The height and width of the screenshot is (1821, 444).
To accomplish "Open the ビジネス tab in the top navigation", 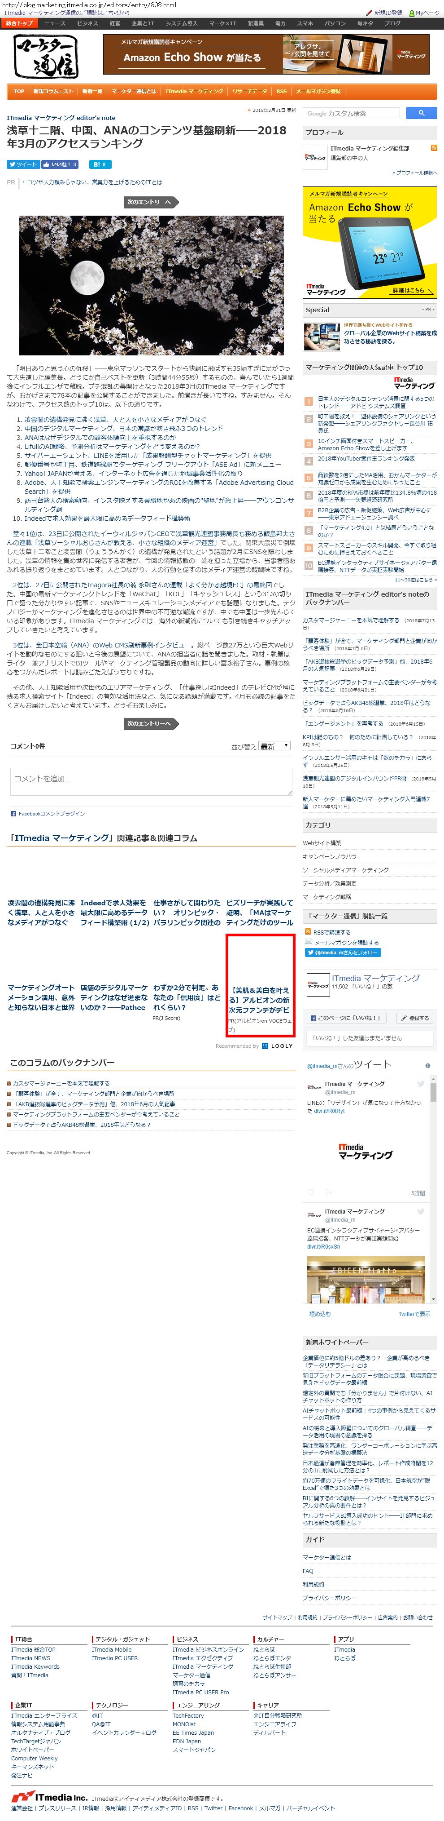I will [x=87, y=23].
